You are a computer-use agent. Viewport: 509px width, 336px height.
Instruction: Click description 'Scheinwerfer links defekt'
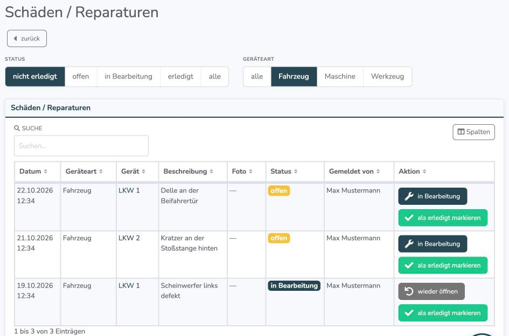[x=189, y=291]
